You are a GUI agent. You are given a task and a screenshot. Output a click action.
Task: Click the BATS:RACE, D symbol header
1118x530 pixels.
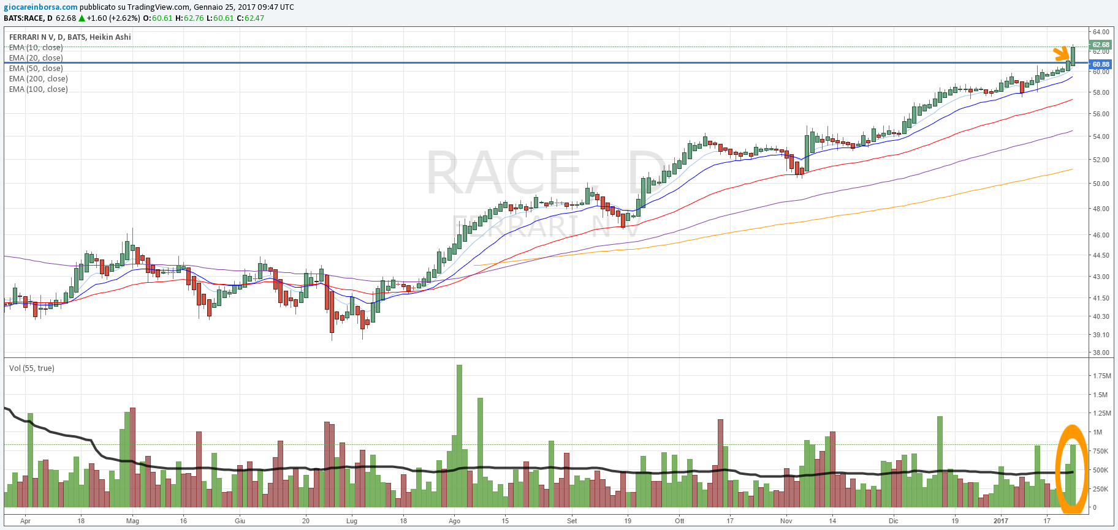(x=28, y=18)
